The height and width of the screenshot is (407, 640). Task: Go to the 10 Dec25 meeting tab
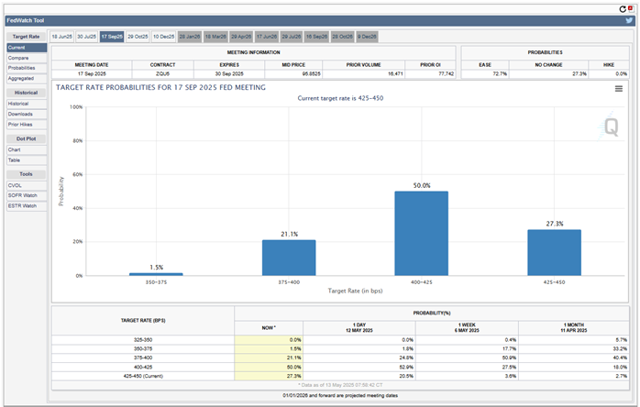(164, 36)
